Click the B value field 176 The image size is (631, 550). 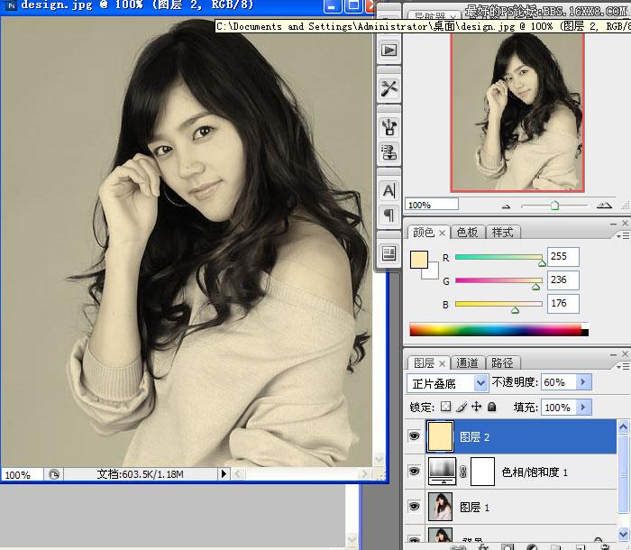563,303
